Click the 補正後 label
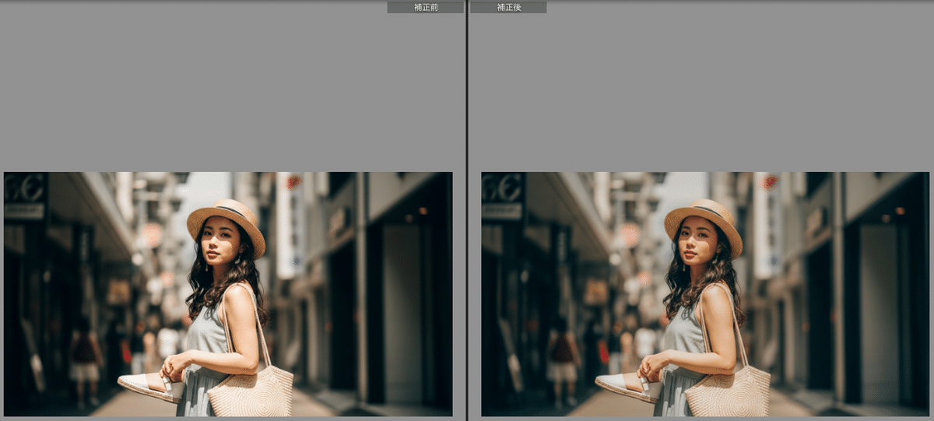 pos(508,7)
